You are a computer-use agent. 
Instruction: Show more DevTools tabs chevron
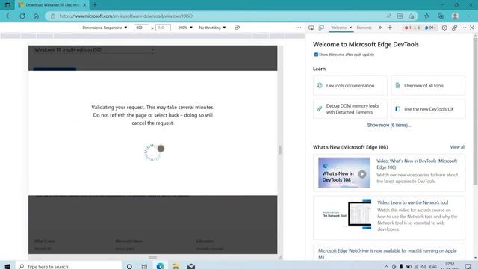[380, 28]
